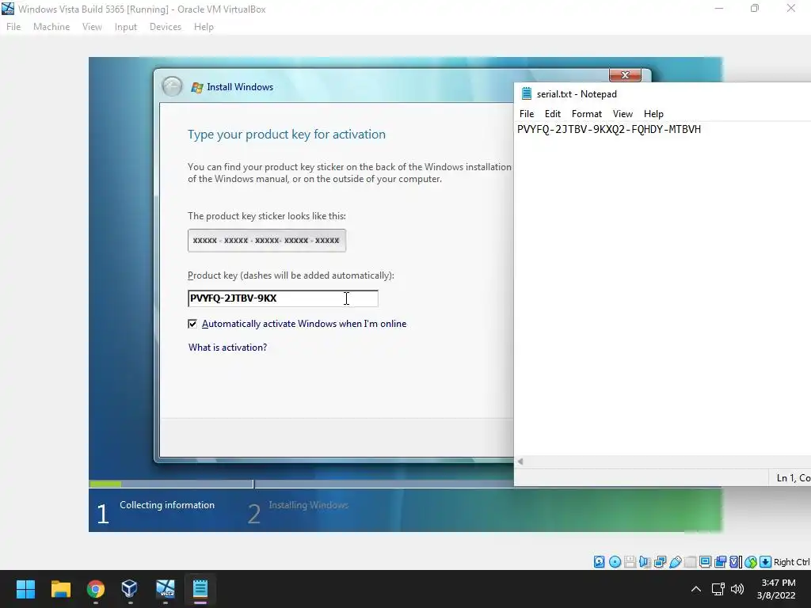Switch to Notepad taskbar icon

click(x=200, y=588)
